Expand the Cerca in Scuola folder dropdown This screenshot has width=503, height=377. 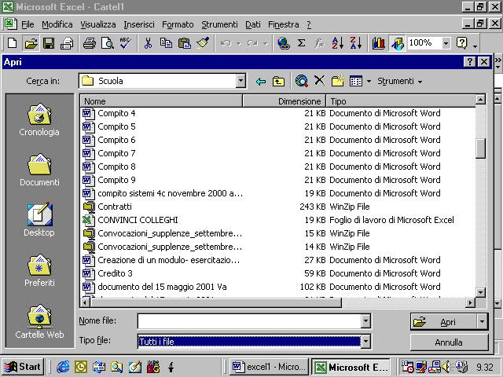240,81
